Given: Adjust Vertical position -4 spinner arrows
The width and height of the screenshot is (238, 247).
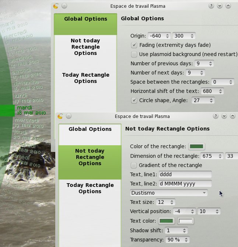Looking at the screenshot, I should tap(192, 211).
